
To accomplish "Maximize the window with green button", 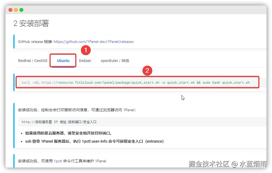I will pos(21,10).
